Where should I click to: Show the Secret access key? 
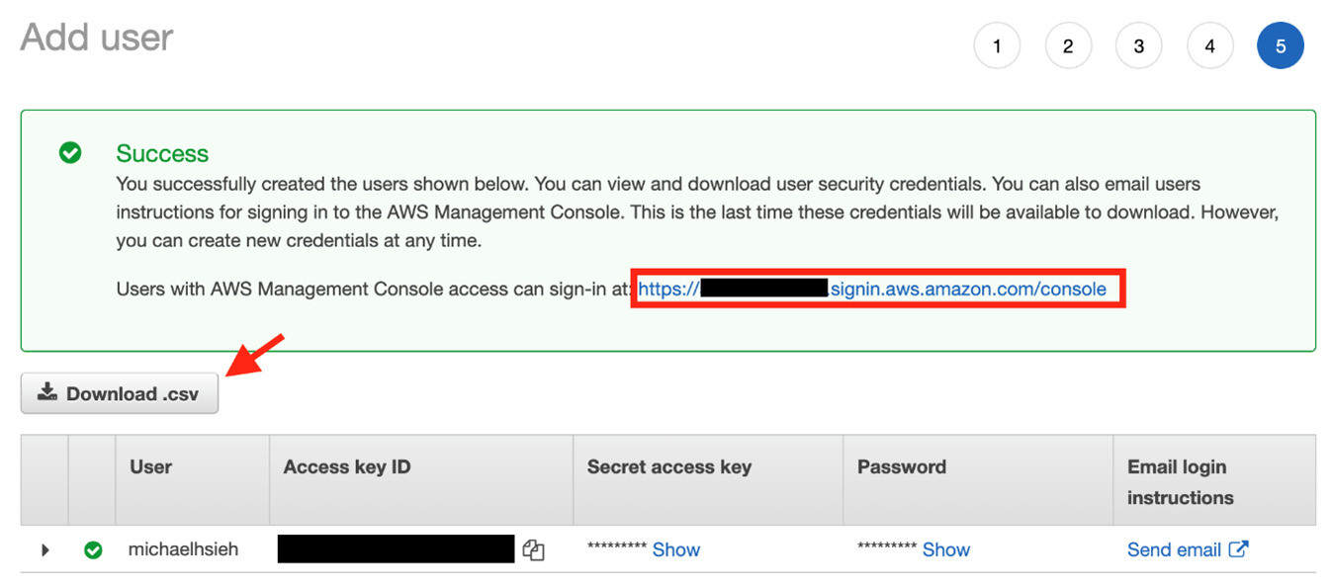click(x=676, y=550)
